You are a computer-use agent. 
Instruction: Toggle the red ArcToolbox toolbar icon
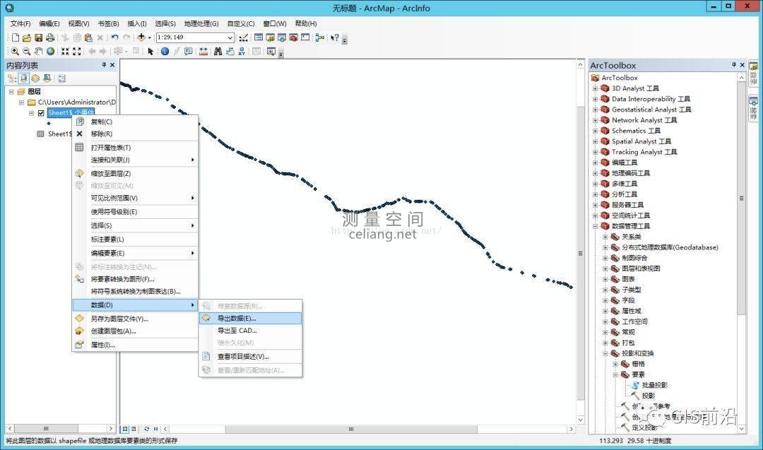[293, 37]
